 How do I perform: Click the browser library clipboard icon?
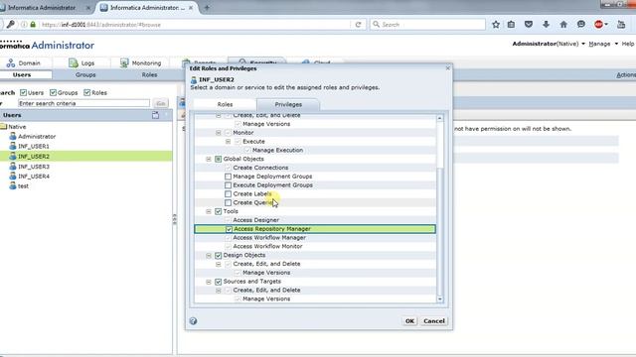(511, 24)
